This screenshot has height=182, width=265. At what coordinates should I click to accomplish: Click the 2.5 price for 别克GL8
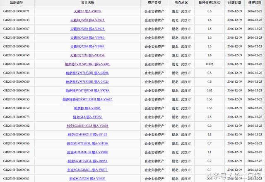point(210,117)
